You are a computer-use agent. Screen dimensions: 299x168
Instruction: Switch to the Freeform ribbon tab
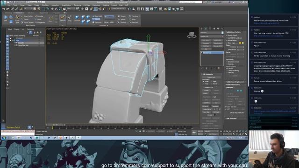click(x=19, y=13)
